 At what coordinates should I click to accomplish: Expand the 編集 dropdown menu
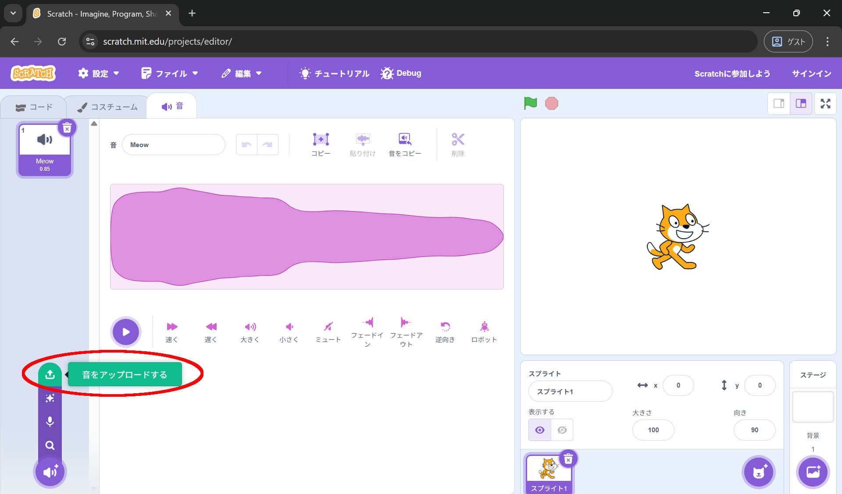(x=242, y=73)
